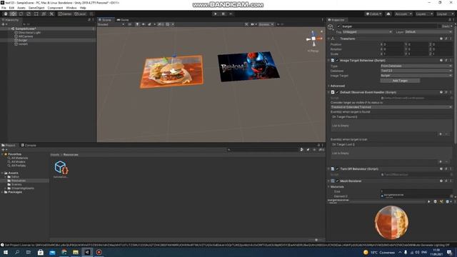Open the File menu
Screen dimensions: 457x257
pos(4,8)
